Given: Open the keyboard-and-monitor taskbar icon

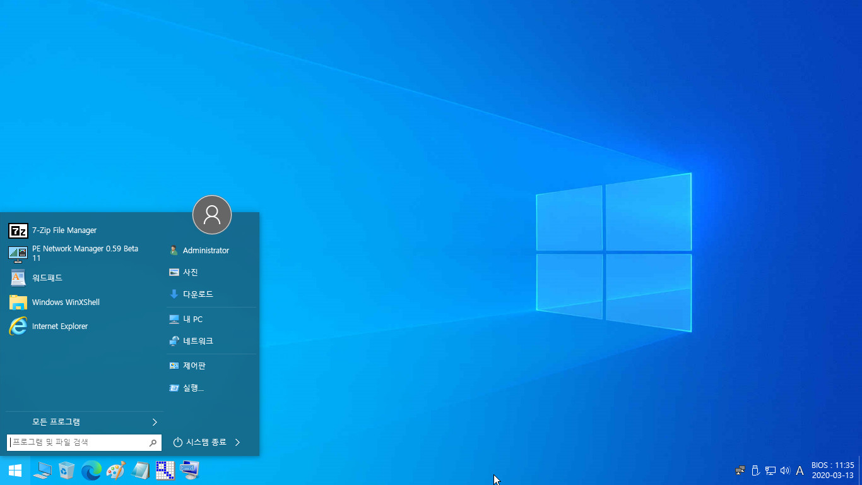Looking at the screenshot, I should click(189, 470).
